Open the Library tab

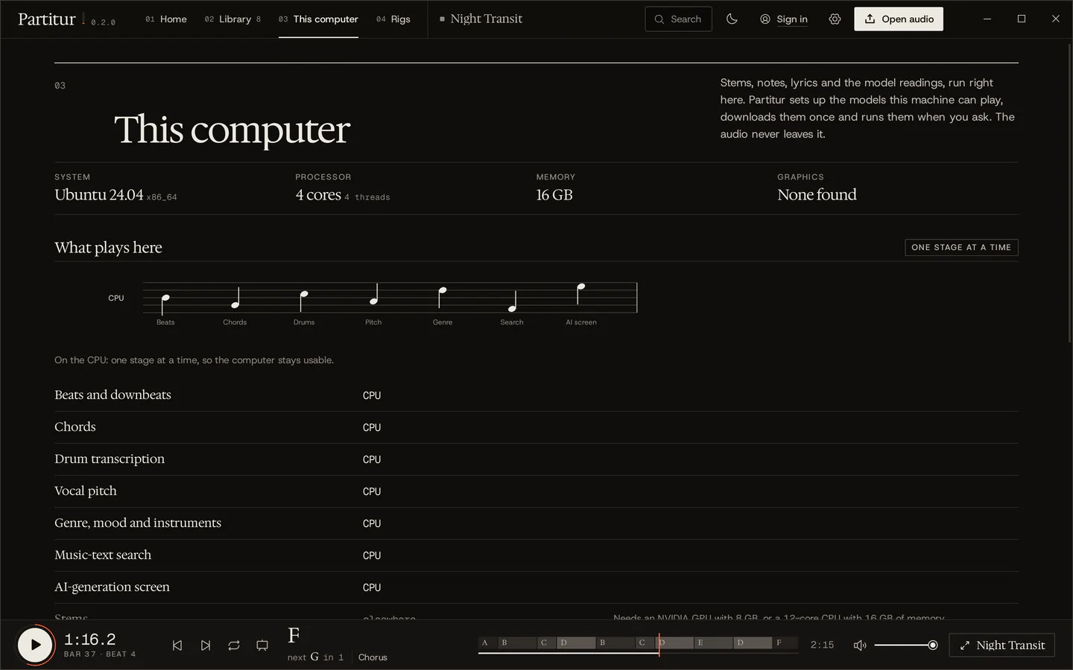tap(232, 19)
